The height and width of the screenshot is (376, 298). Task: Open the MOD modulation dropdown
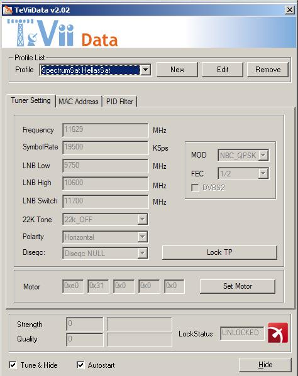(263, 156)
